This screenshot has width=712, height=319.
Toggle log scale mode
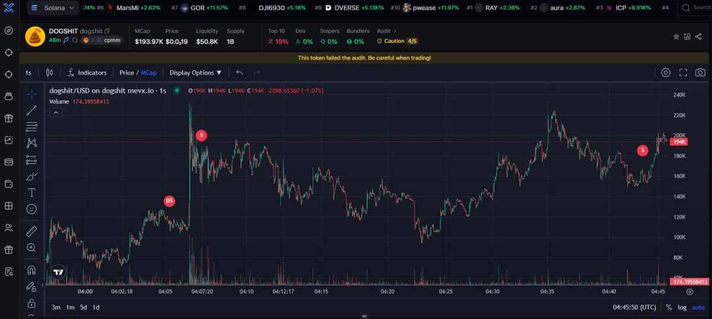[x=682, y=307]
